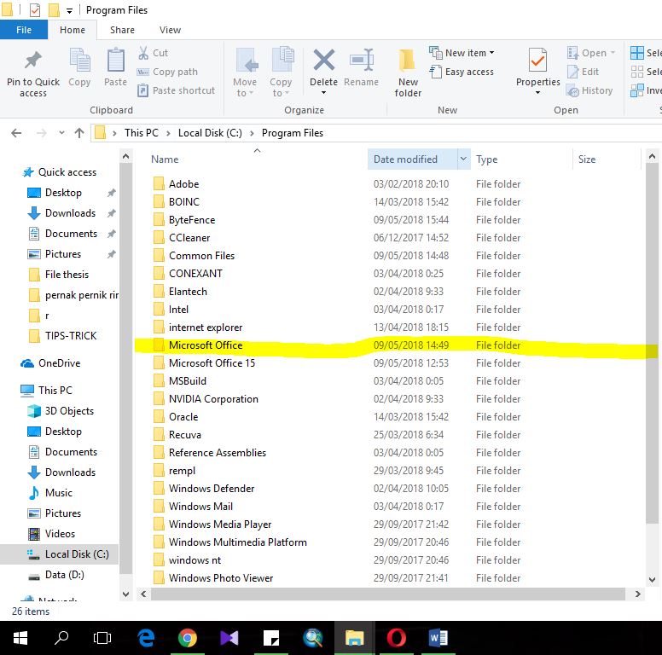
Task: Click the Cut scissors icon
Action: (x=143, y=53)
